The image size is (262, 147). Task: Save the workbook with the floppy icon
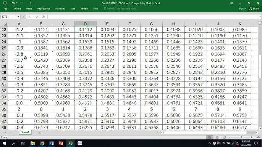pyautogui.click(x=5, y=3)
